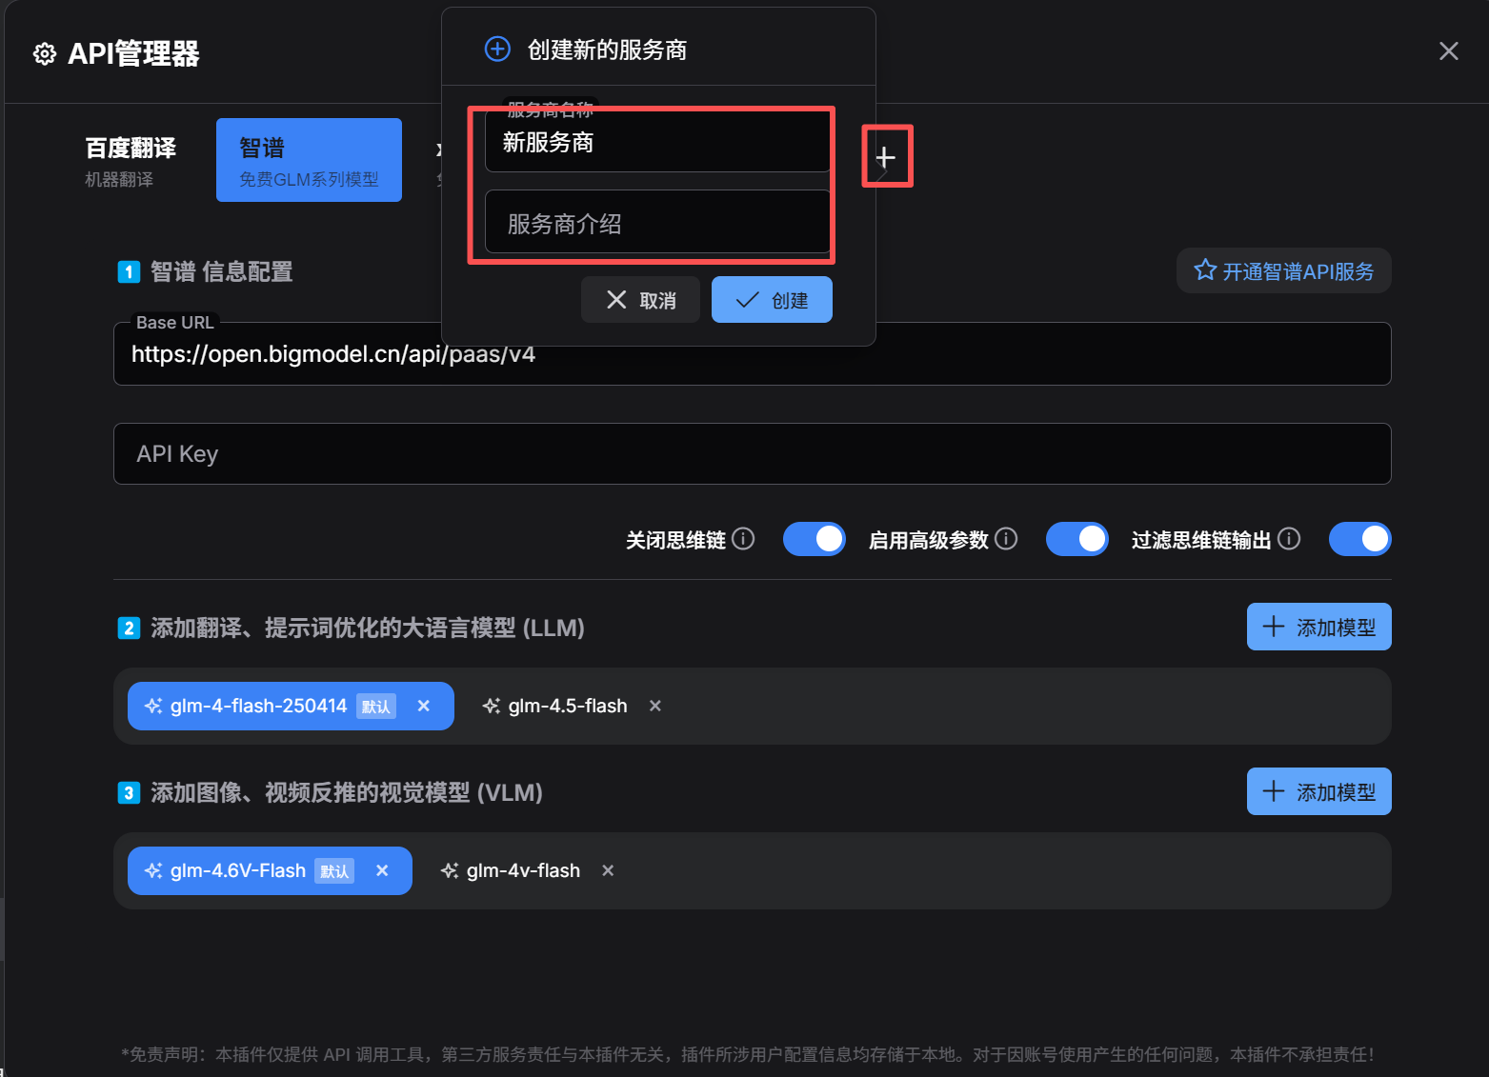Click 取消 in the create provider popup
The height and width of the screenshot is (1077, 1489).
click(640, 300)
